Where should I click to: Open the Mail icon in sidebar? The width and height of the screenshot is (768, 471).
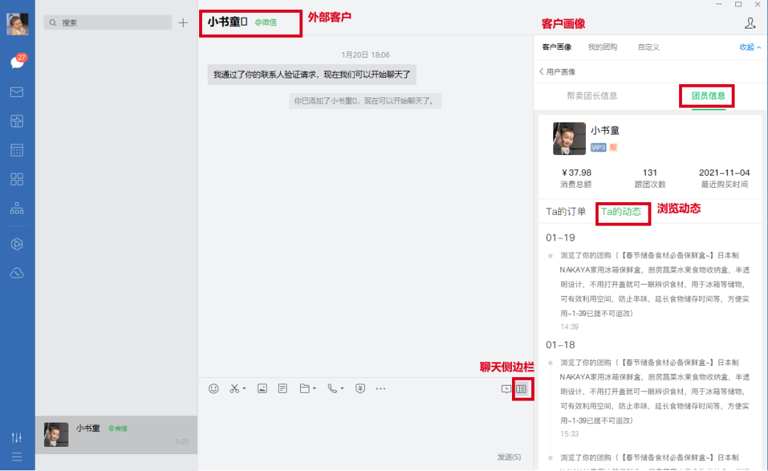point(17,92)
